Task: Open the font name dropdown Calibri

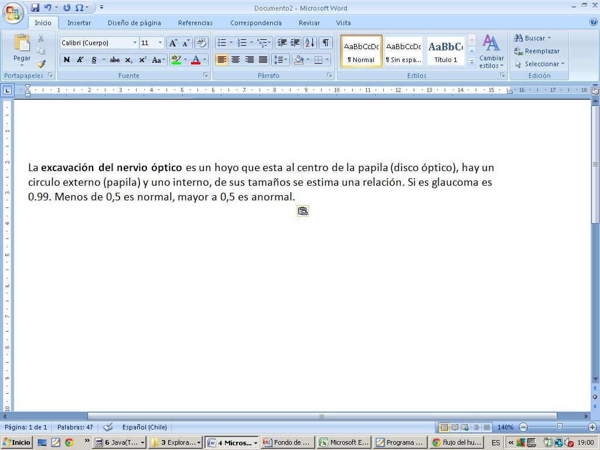Action: (135, 43)
